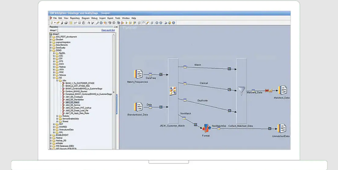Viewport: 338px width, 170px height.
Task: Expand the ENABLEMENT folder node
Action: 51,135
